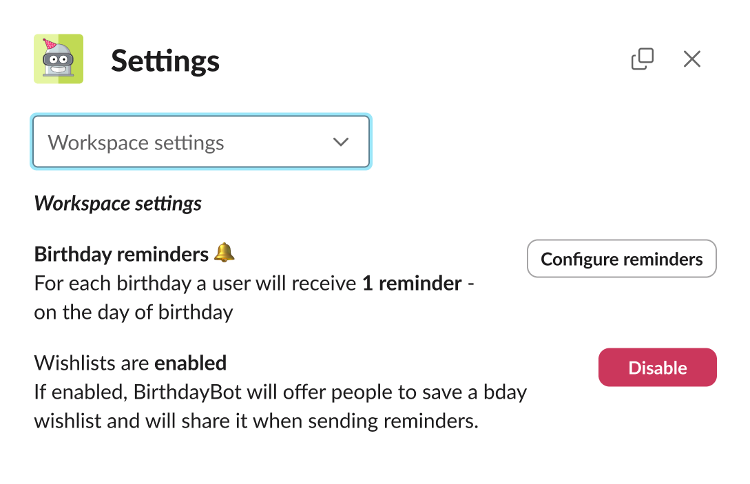Click the dropdown arrow on the settings selector
Image resolution: width=750 pixels, height=484 pixels.
point(341,142)
